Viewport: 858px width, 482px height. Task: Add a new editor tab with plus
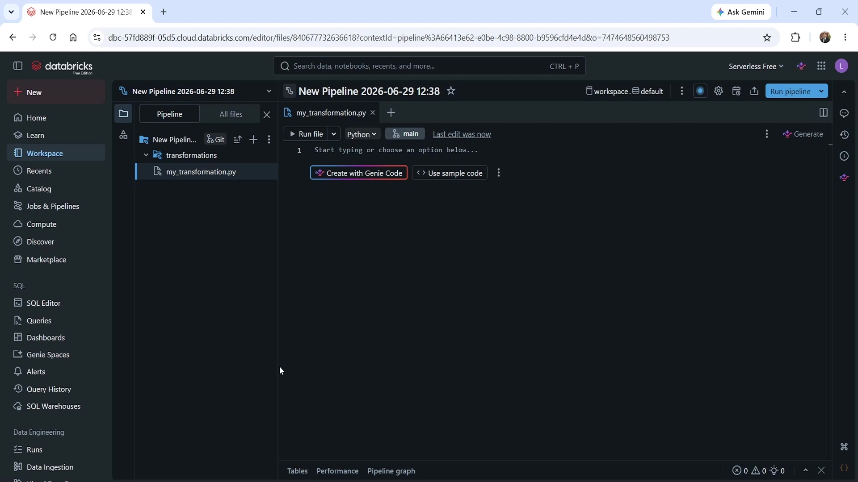click(391, 113)
